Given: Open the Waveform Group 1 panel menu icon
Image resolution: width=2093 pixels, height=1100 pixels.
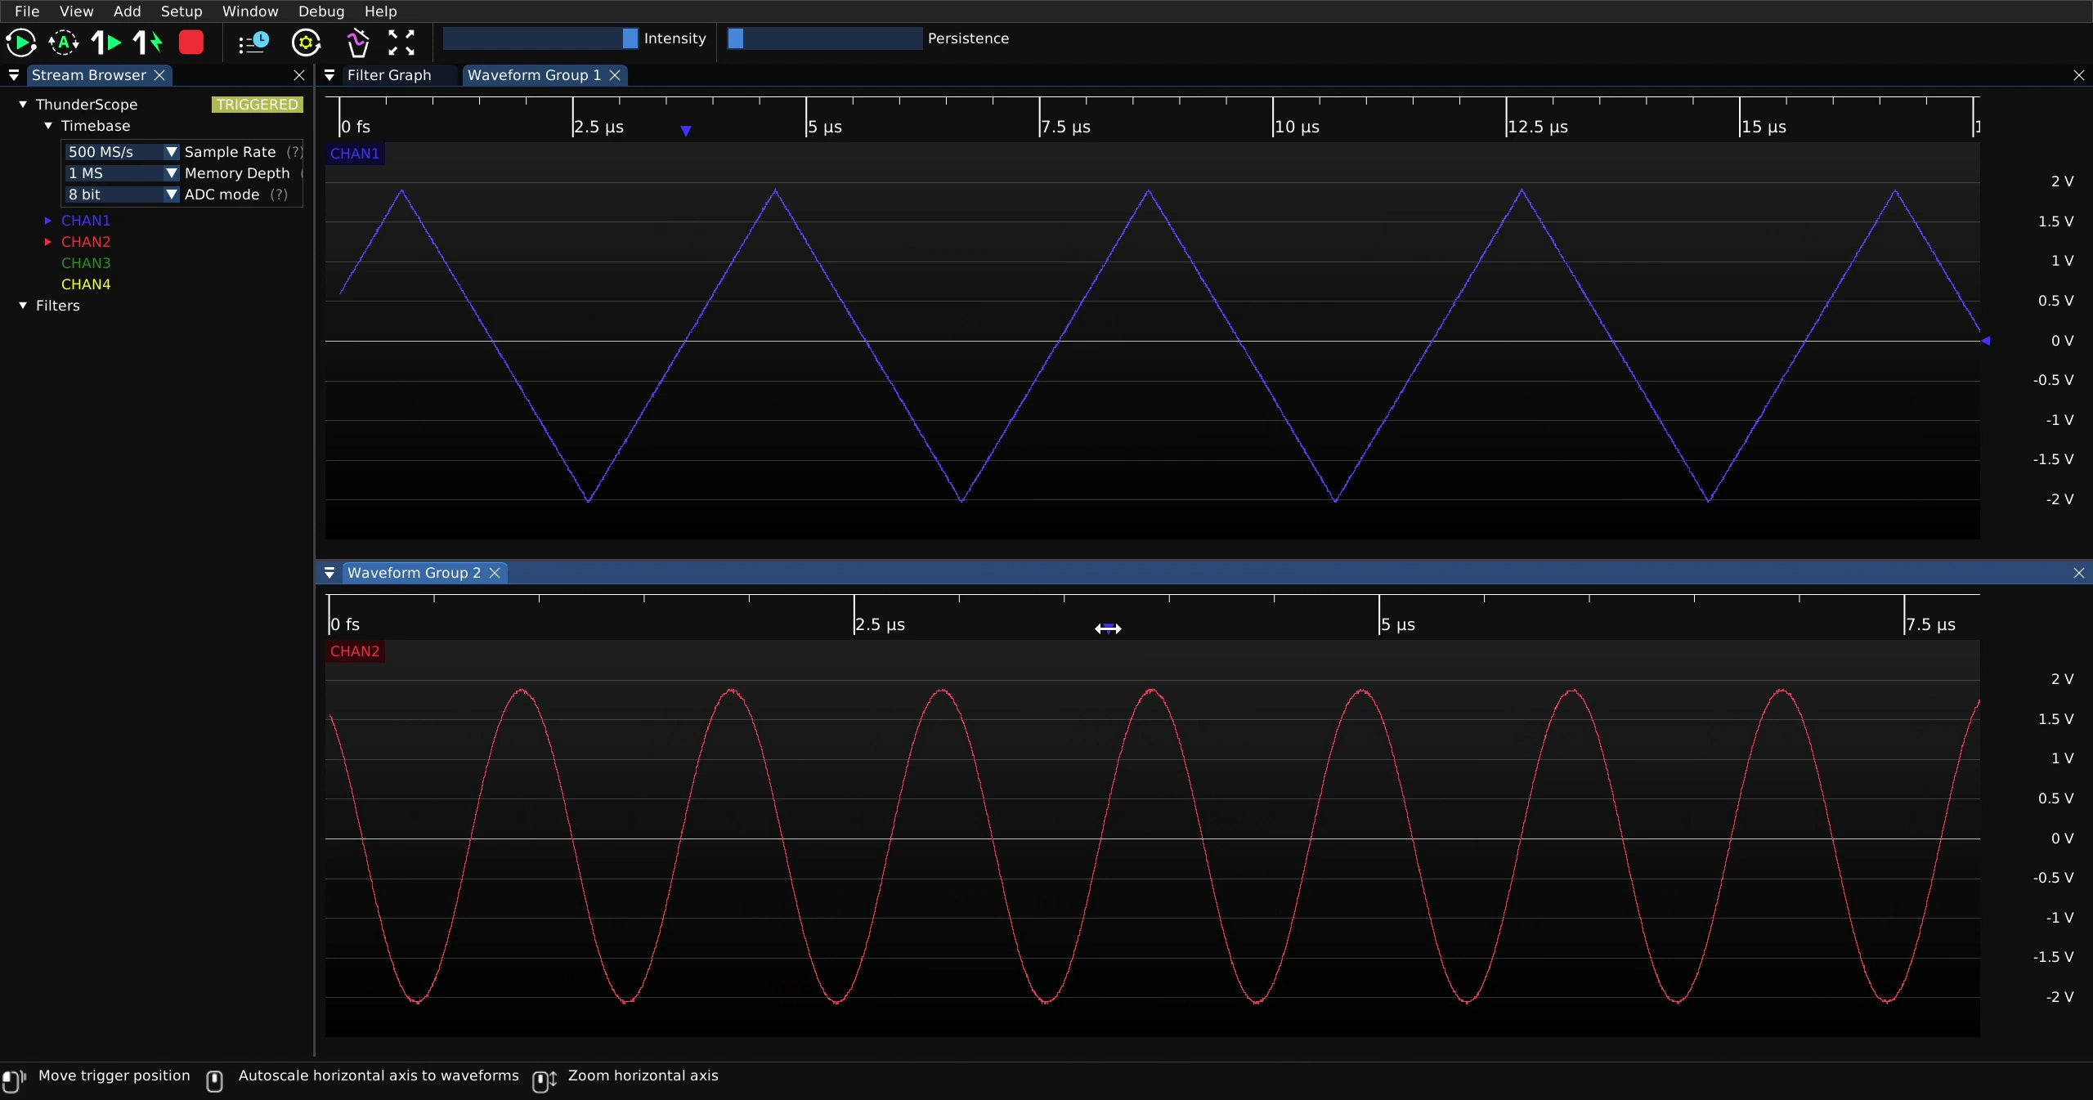Looking at the screenshot, I should [329, 75].
